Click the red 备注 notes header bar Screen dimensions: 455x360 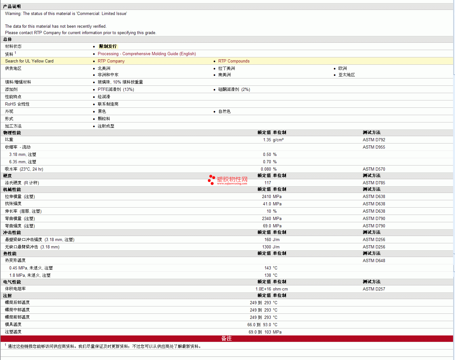click(x=227, y=339)
